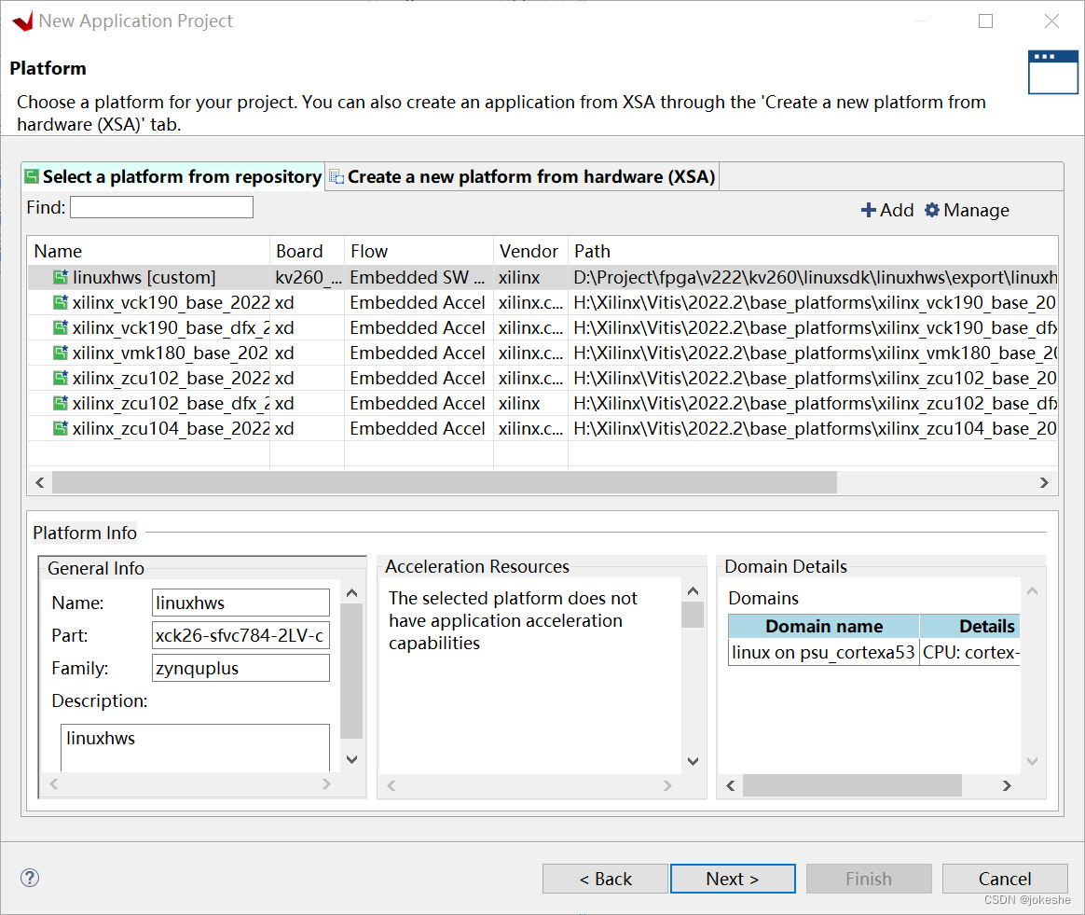The image size is (1085, 915).
Task: Click the right arrow of the horizontal scrollbar
Action: (1045, 483)
